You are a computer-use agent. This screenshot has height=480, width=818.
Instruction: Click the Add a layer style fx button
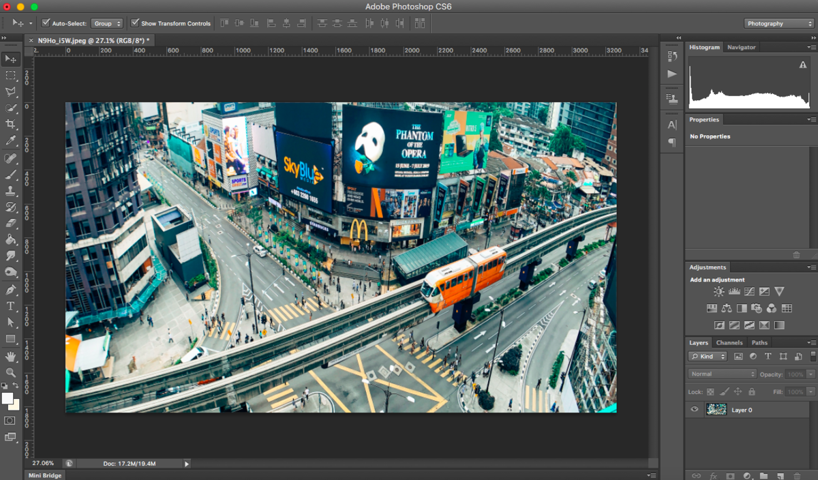click(714, 476)
